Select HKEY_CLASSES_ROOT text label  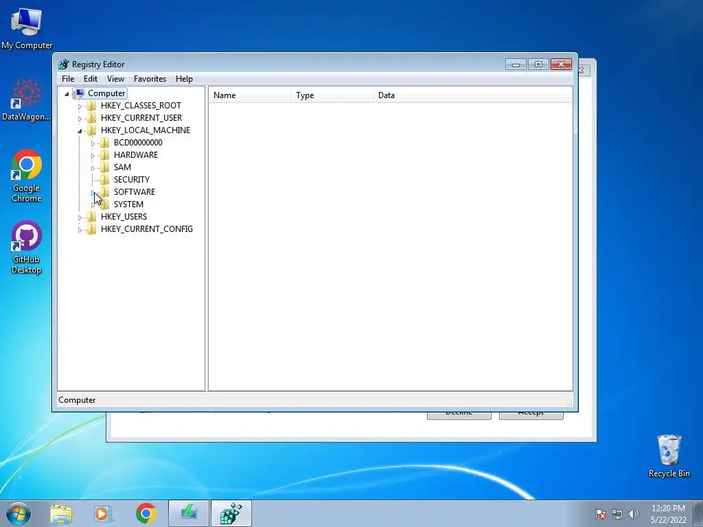click(x=141, y=106)
